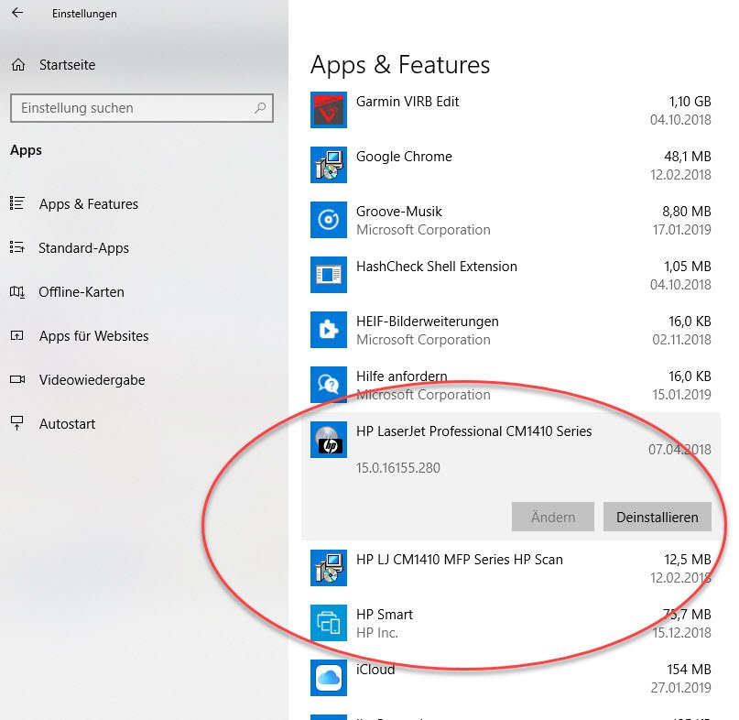Click Apps & Features page heading

coord(400,65)
